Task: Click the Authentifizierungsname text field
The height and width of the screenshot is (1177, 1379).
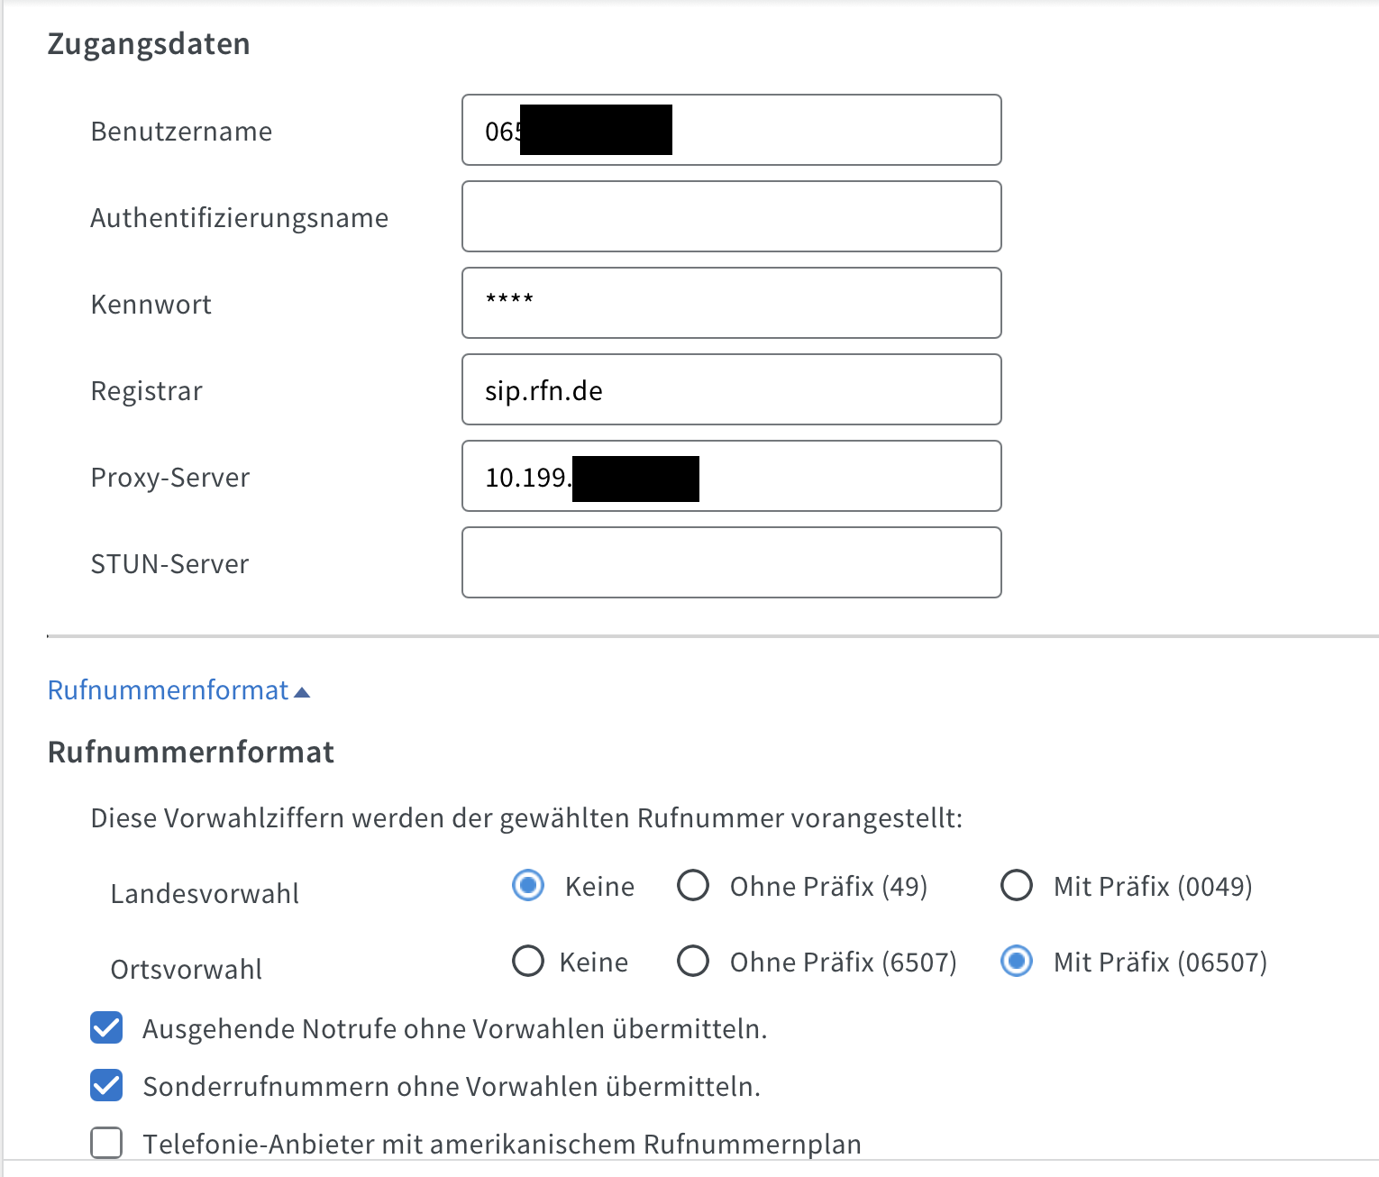Action: (732, 216)
